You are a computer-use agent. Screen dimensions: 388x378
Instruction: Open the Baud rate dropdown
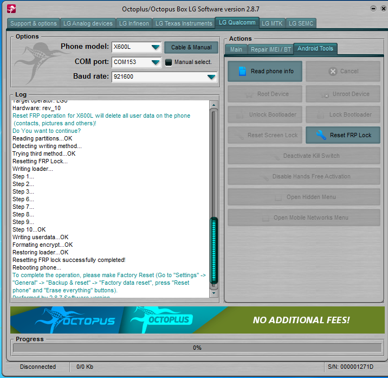(211, 77)
